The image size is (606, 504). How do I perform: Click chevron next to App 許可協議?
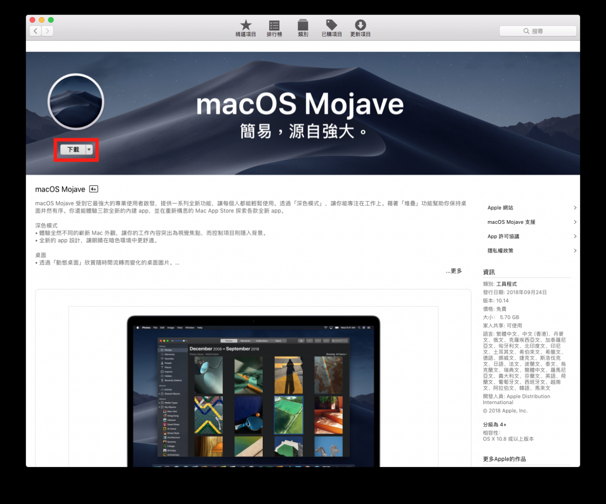click(575, 236)
